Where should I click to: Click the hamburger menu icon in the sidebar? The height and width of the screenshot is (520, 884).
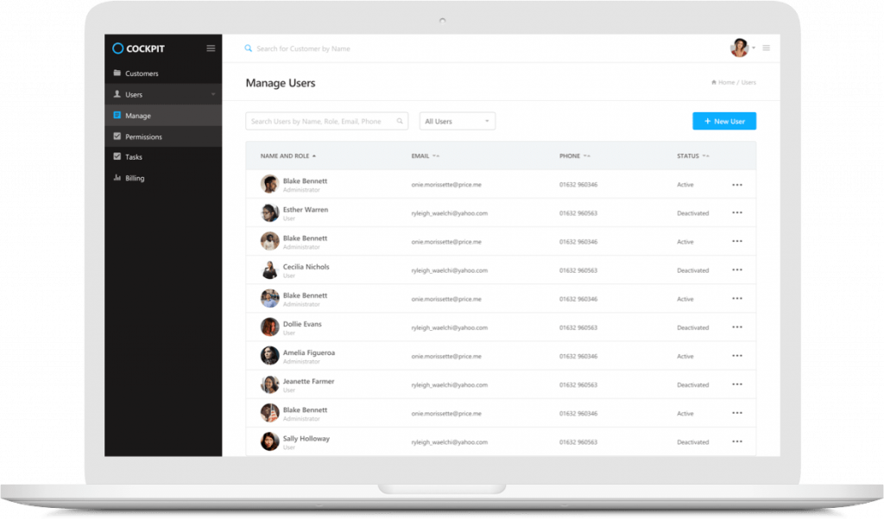click(210, 48)
